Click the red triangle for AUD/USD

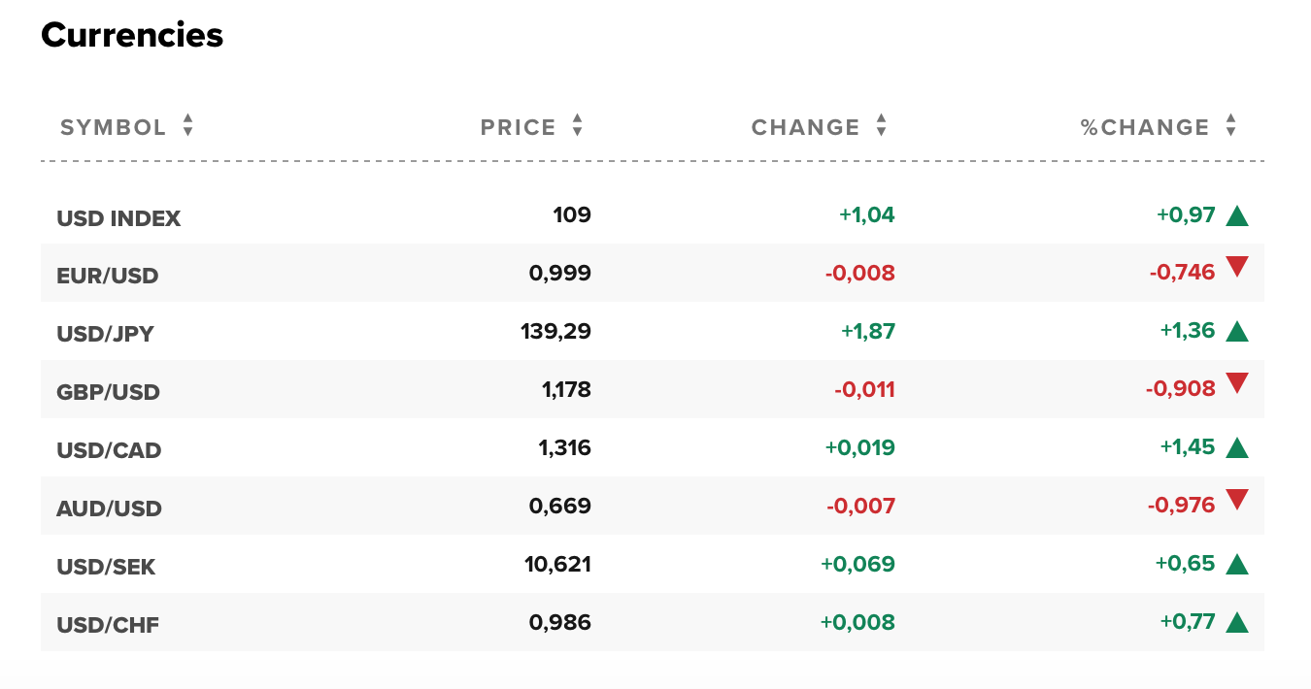[1236, 500]
